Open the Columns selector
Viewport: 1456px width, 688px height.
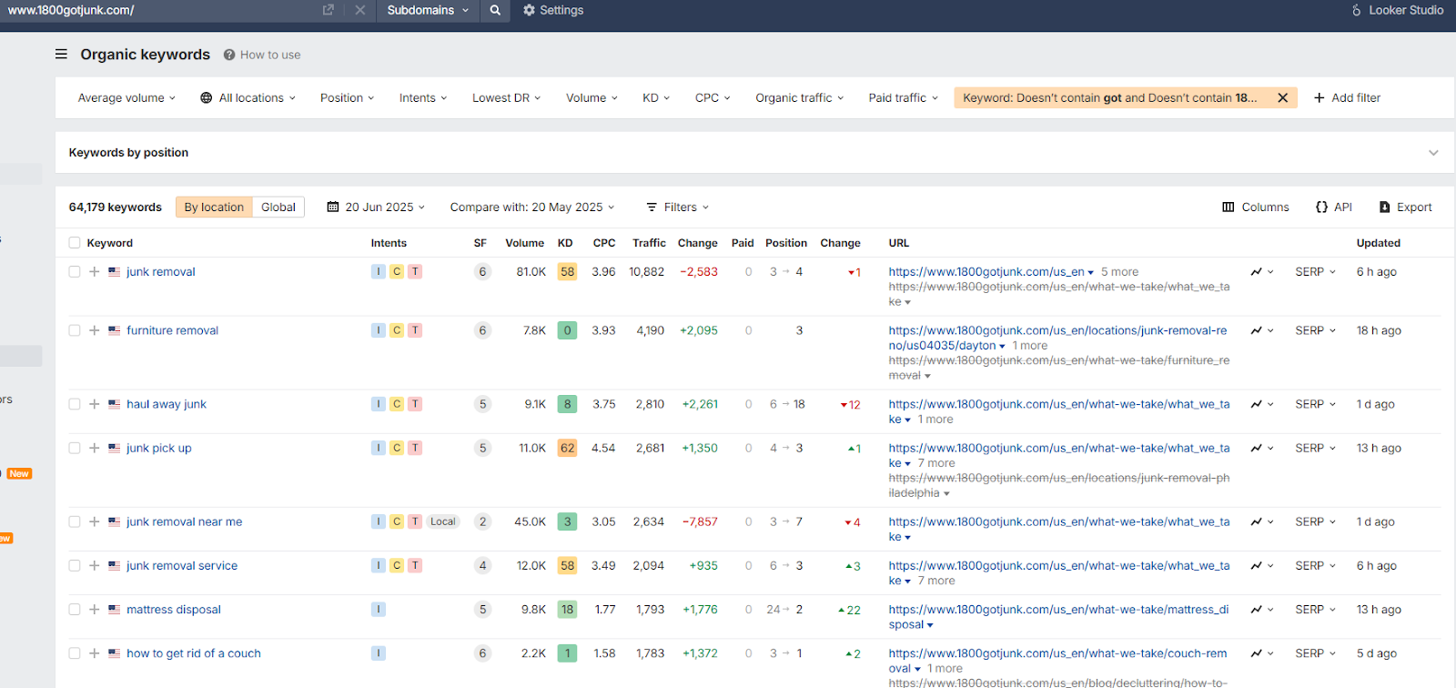1256,207
